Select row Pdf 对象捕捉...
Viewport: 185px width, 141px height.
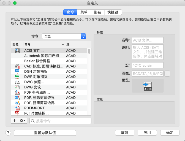tap(49, 113)
